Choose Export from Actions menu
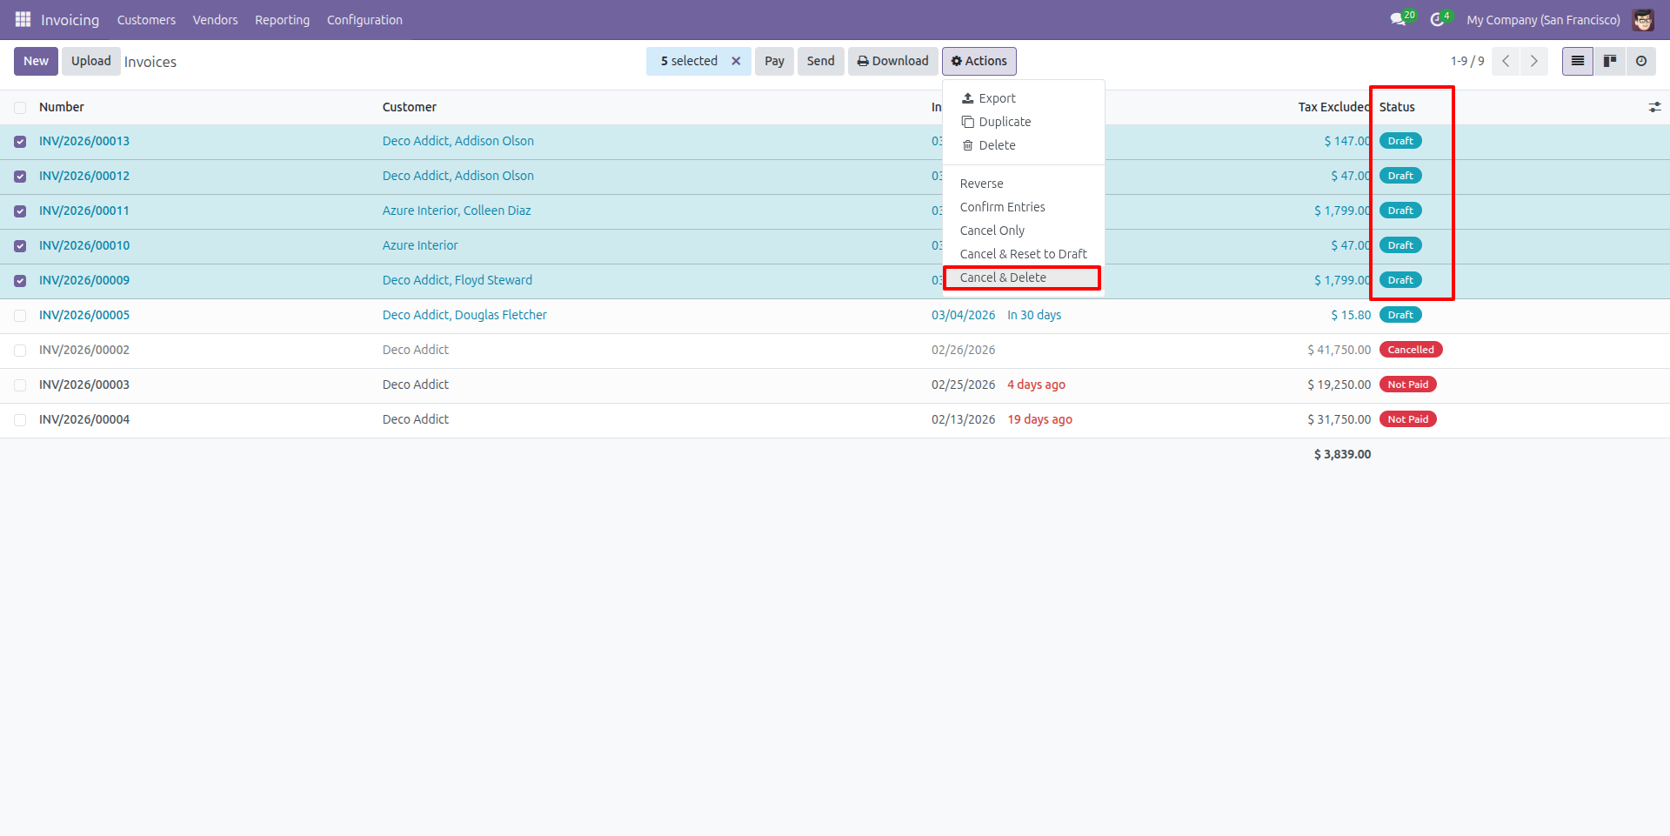The image size is (1670, 836). (1024, 98)
